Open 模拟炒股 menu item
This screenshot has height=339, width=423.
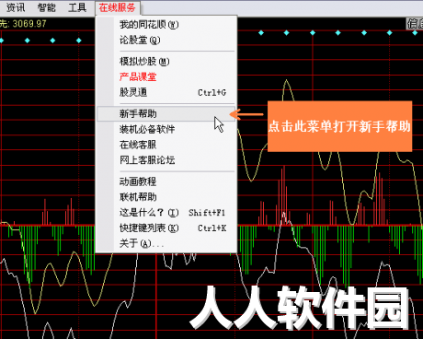click(166, 62)
